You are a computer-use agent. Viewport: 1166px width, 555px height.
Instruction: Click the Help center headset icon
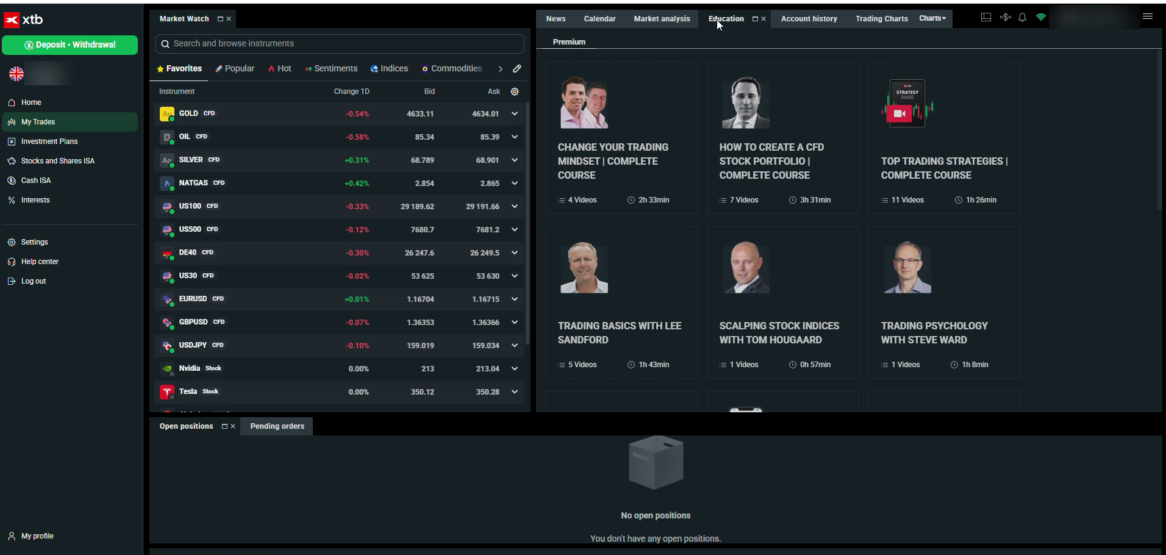pyautogui.click(x=12, y=262)
